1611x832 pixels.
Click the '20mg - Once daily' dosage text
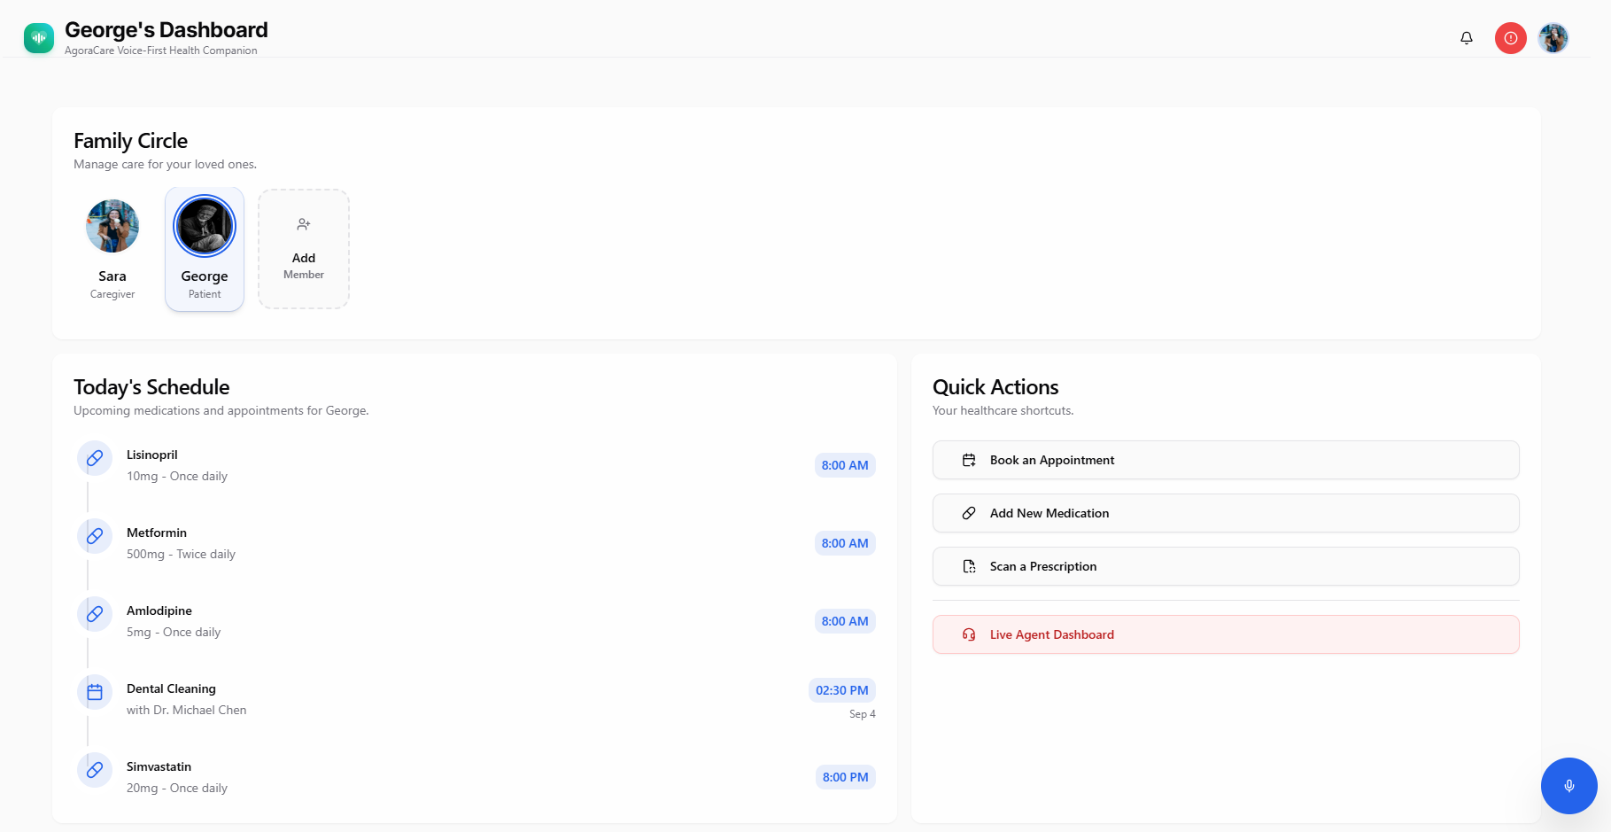[x=177, y=788]
